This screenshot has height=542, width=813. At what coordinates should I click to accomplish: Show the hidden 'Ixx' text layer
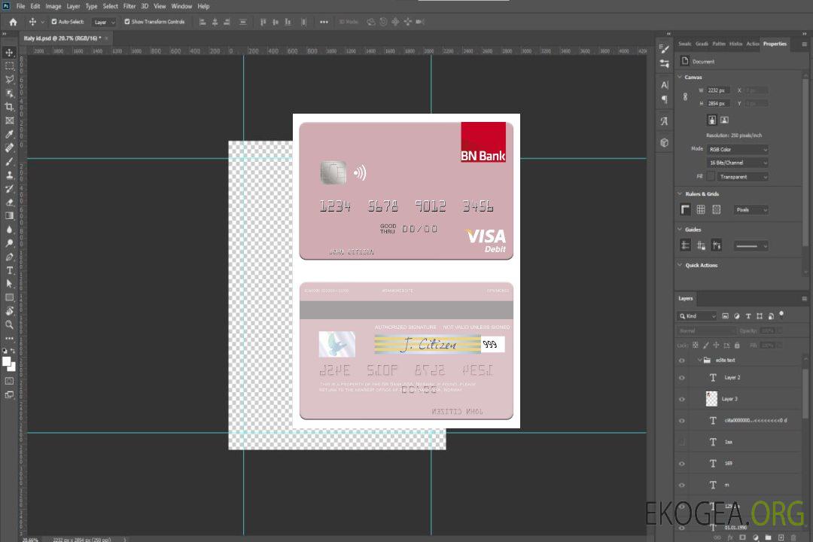pyautogui.click(x=682, y=443)
